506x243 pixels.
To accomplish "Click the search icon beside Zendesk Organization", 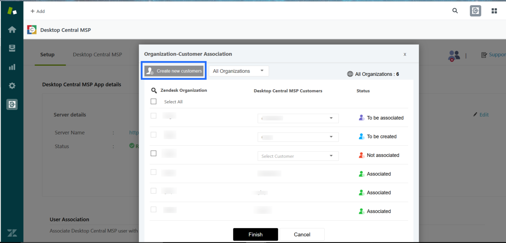I will point(154,90).
